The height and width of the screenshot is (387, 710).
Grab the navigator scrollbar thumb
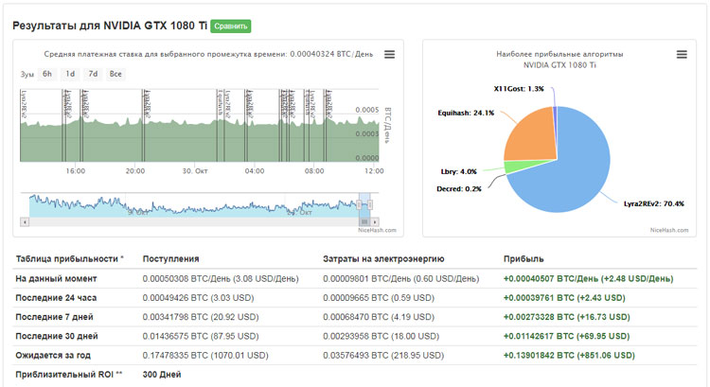click(x=364, y=221)
